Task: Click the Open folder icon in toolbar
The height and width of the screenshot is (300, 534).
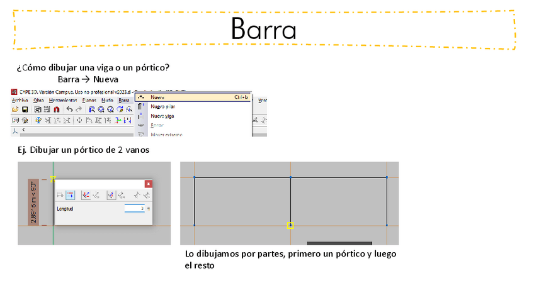Action: coord(16,109)
